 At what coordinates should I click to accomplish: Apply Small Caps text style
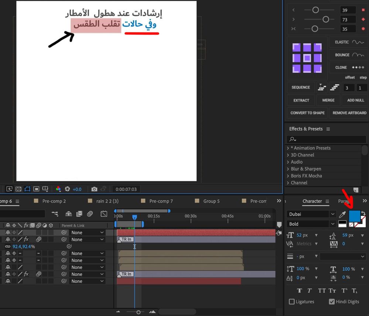pos(332,291)
